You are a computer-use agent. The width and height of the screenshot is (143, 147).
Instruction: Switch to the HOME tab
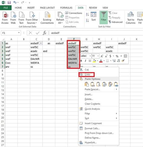18,8
